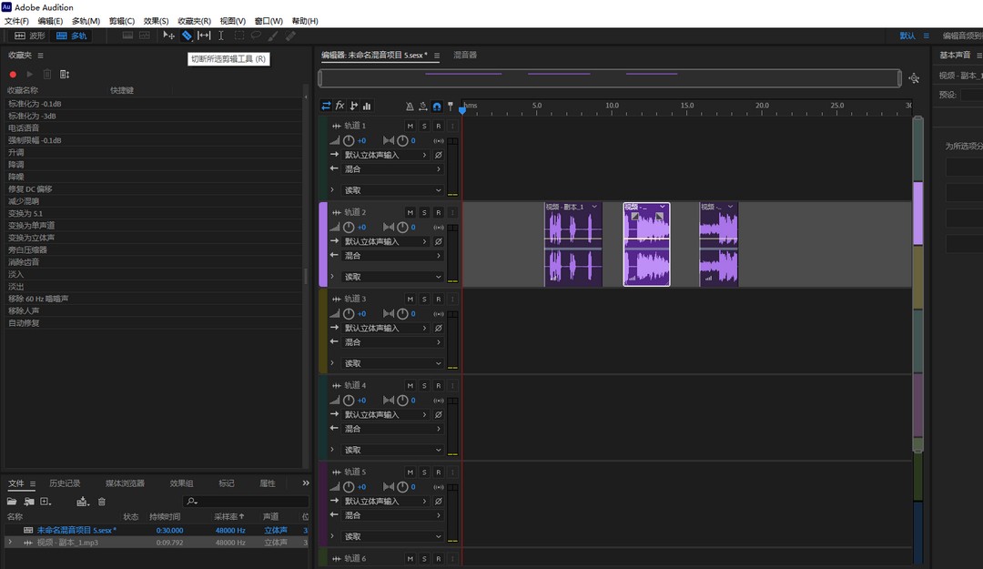Select the second clip on 轨道 2
The height and width of the screenshot is (569, 983).
pos(646,244)
